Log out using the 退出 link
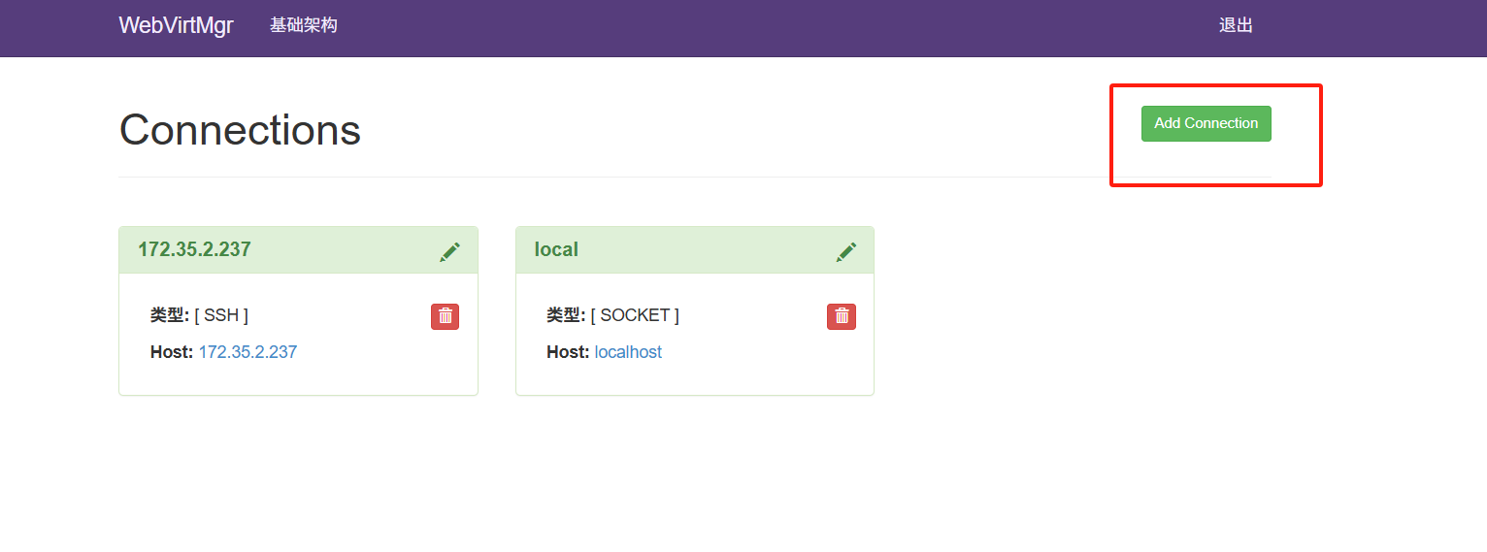This screenshot has height=552, width=1487. tap(1236, 25)
